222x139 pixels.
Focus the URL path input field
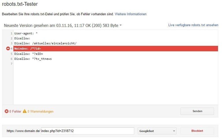click(88, 131)
